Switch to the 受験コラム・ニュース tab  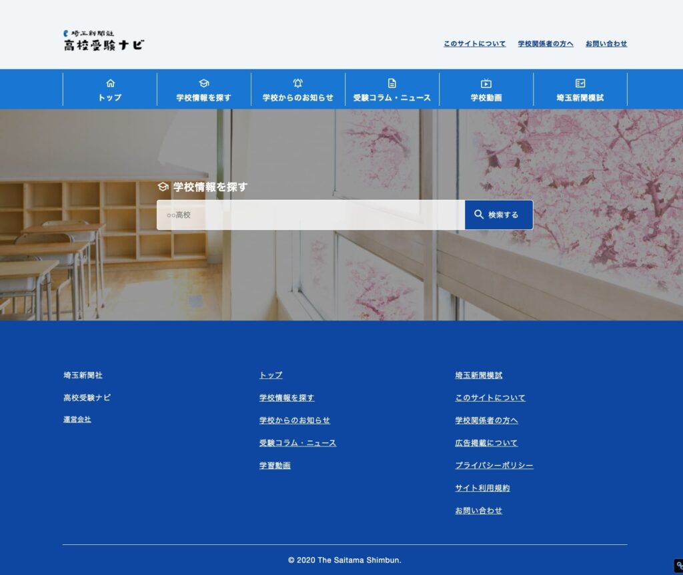pos(392,97)
